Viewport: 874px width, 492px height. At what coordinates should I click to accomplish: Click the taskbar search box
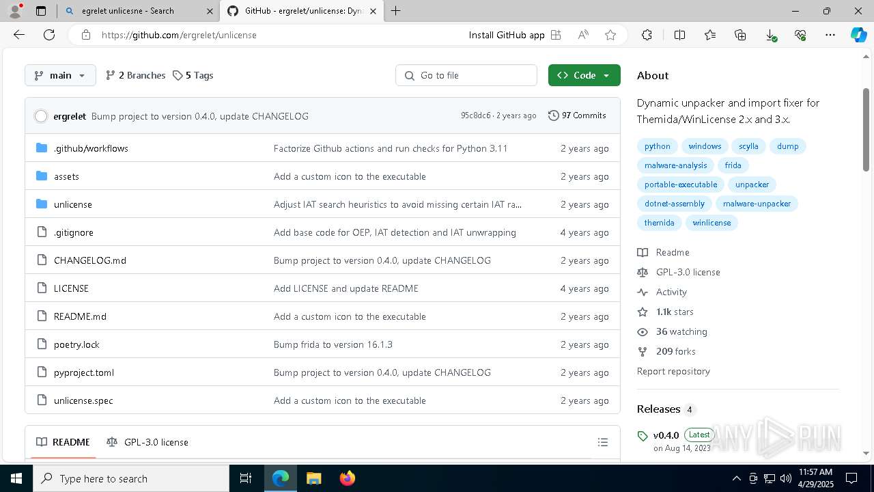coord(131,478)
